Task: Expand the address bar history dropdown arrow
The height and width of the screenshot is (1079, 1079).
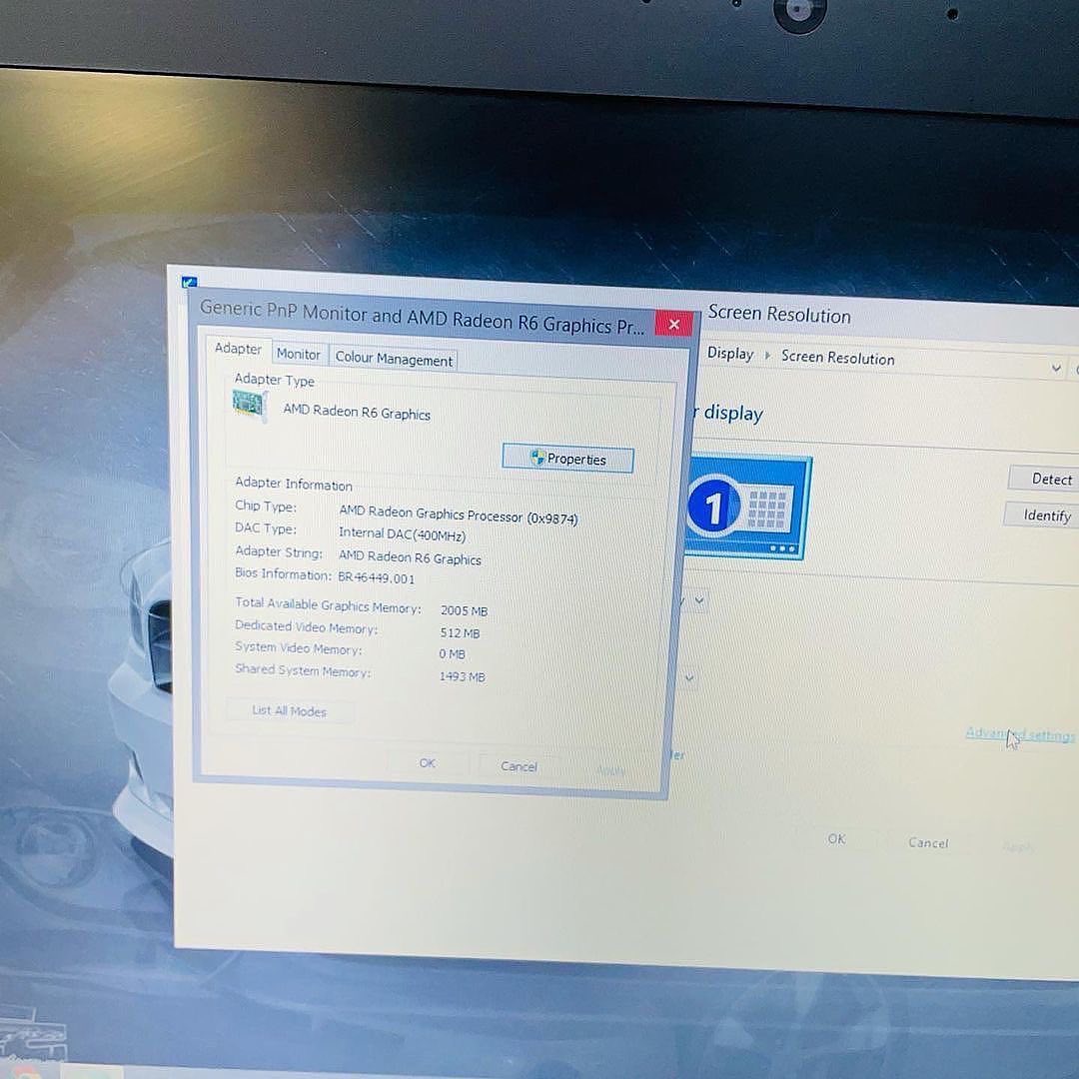Action: click(x=1056, y=369)
